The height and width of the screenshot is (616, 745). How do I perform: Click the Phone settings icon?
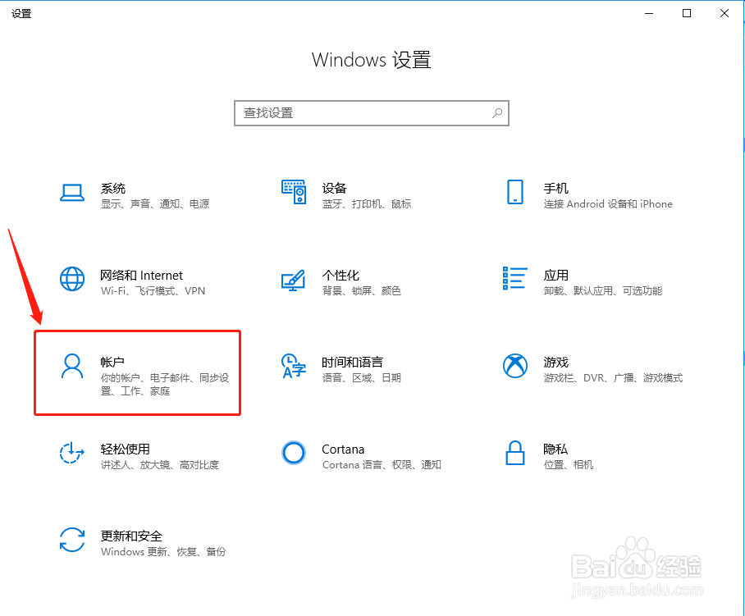pyautogui.click(x=515, y=192)
